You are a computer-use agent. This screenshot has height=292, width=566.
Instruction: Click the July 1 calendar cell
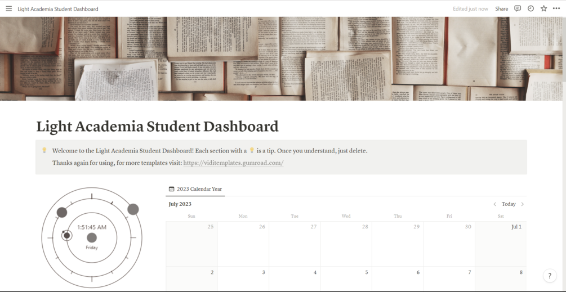pos(500,244)
